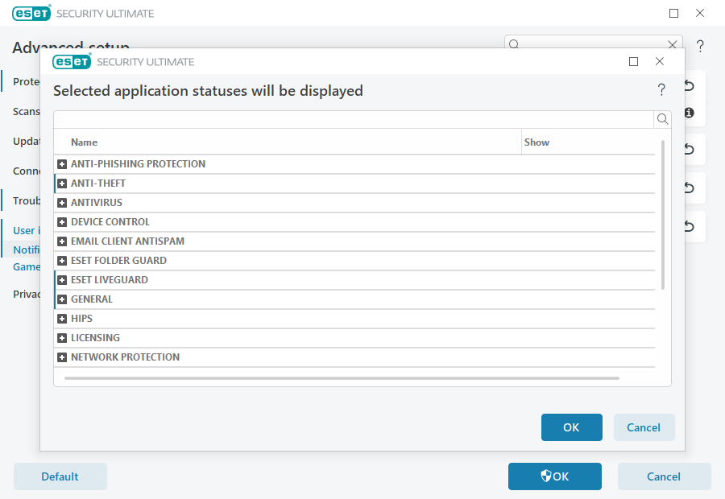Viewport: 725px width, 499px height.
Task: Expand the ANTI-PHISHING PROTECTION category
Action: pyautogui.click(x=62, y=164)
